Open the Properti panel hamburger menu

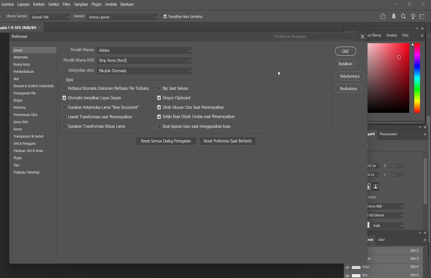pyautogui.click(x=425, y=134)
